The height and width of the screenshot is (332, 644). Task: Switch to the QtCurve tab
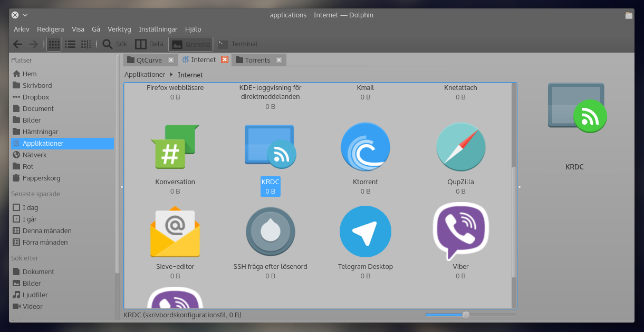pyautogui.click(x=150, y=60)
